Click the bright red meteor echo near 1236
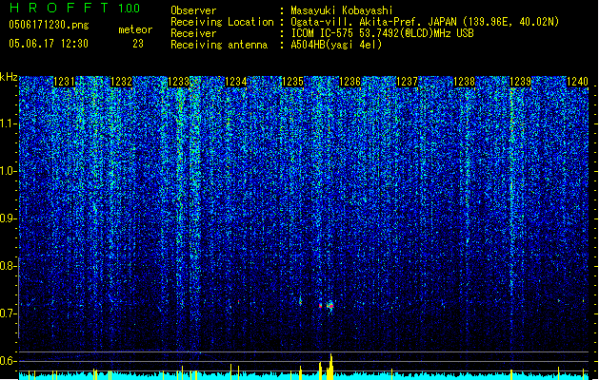The width and height of the screenshot is (599, 380). pos(330,306)
